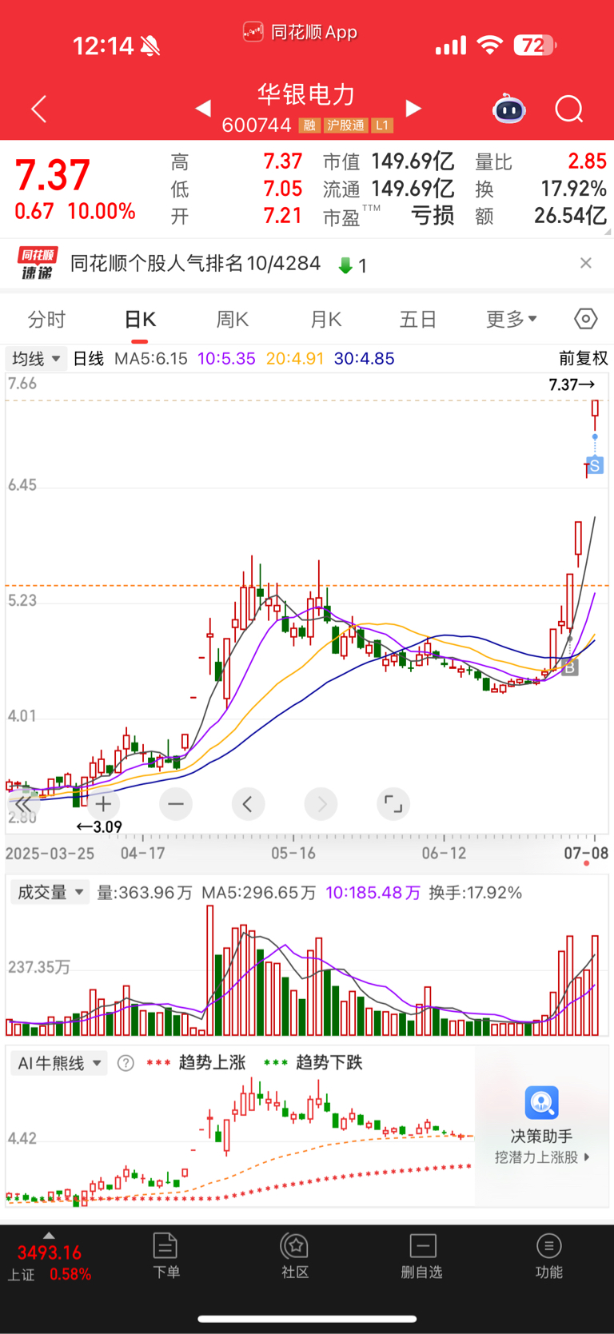Zoom in the chart with plus button

coord(104,803)
